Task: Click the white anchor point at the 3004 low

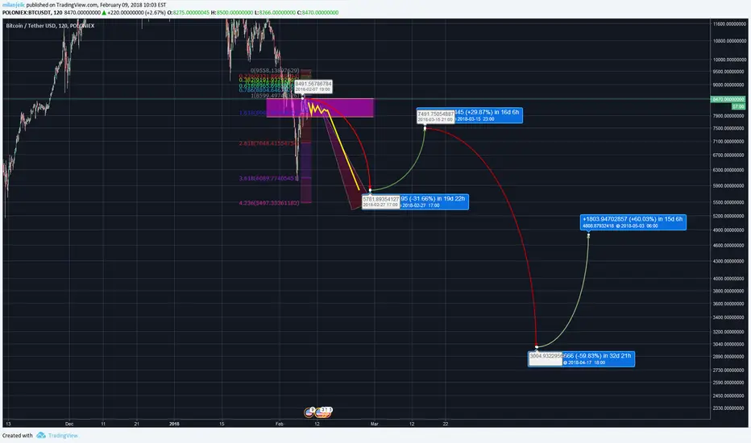Action: (537, 346)
